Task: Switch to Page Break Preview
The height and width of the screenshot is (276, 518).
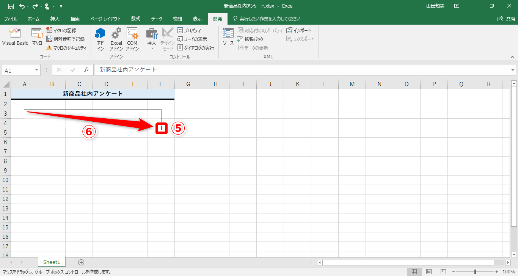Action: click(x=443, y=271)
